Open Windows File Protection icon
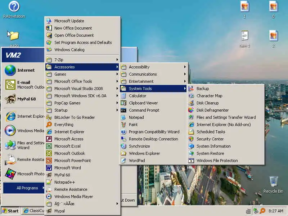 (191, 161)
